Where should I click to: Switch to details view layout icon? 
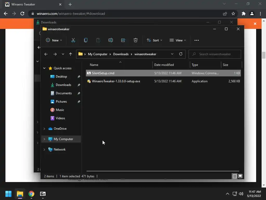pos(235,176)
